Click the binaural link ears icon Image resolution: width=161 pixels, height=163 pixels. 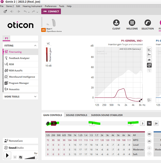click(149, 134)
